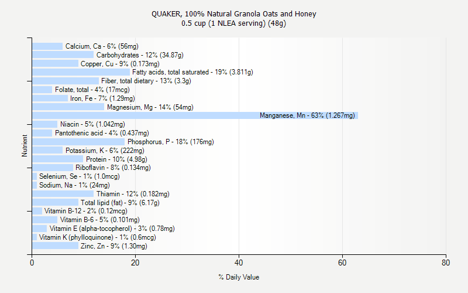
Task: Click the Copper bar in chart
Action: [x=55, y=63]
